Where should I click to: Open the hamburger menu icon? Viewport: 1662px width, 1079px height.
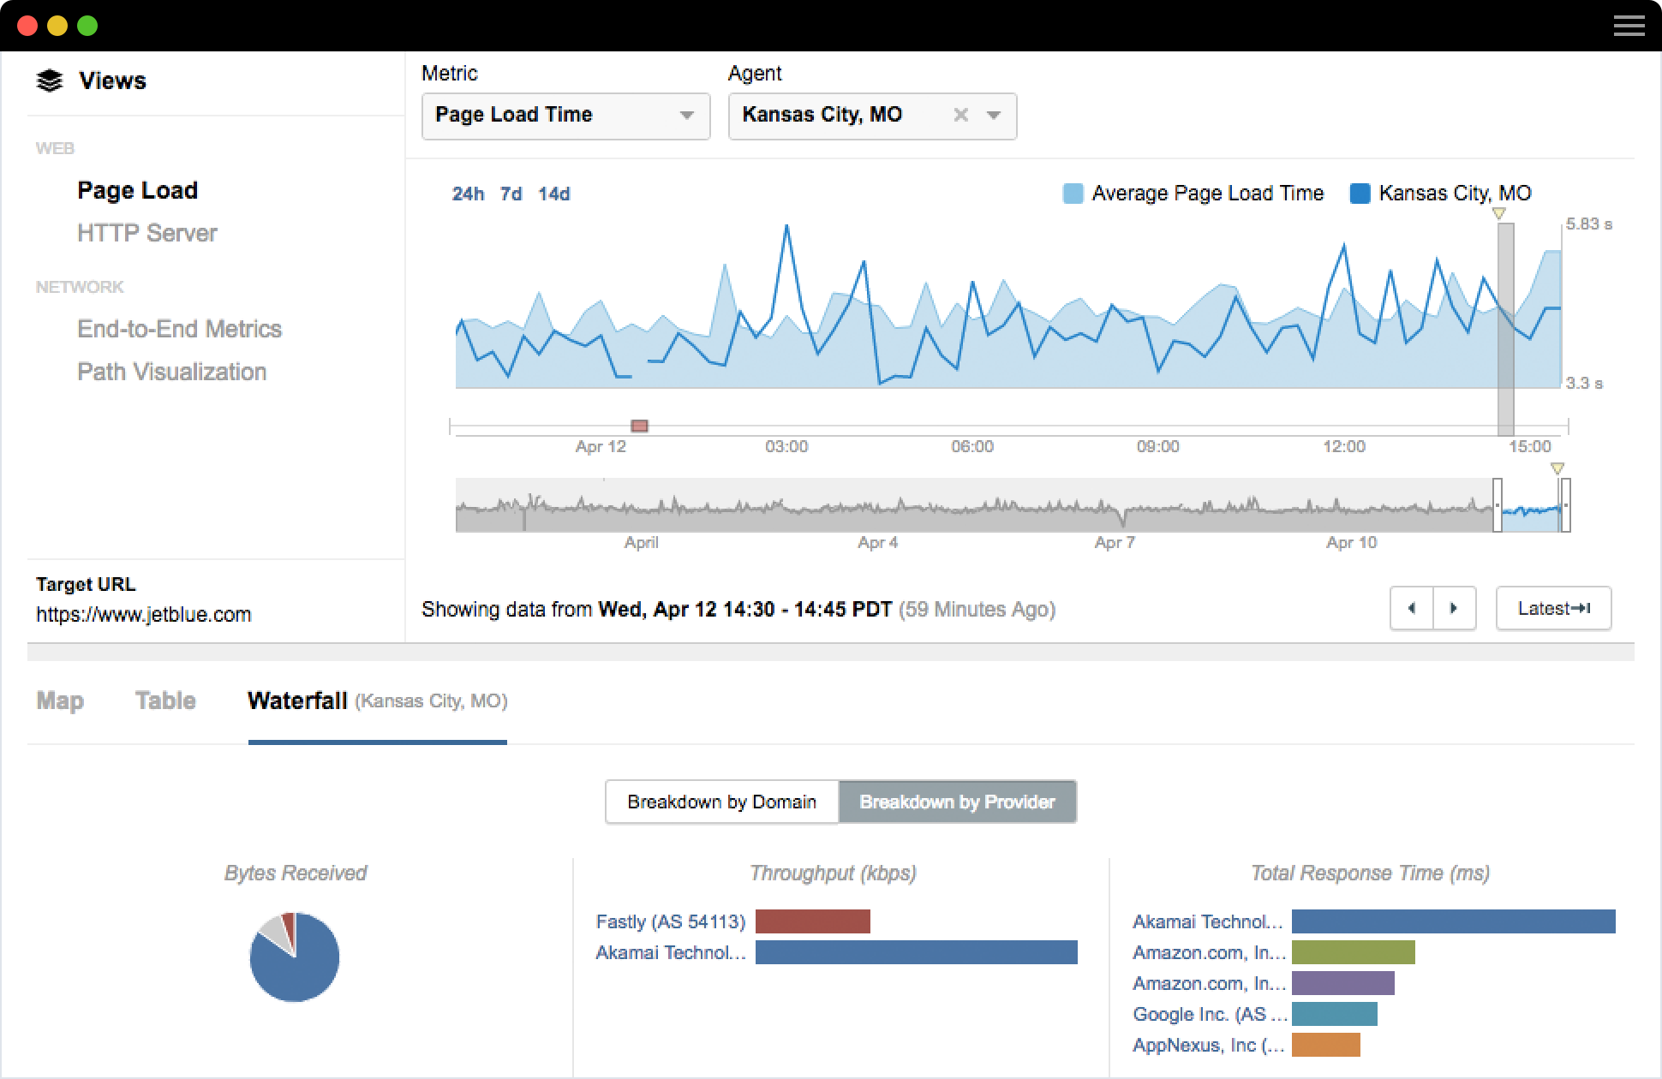tap(1629, 26)
